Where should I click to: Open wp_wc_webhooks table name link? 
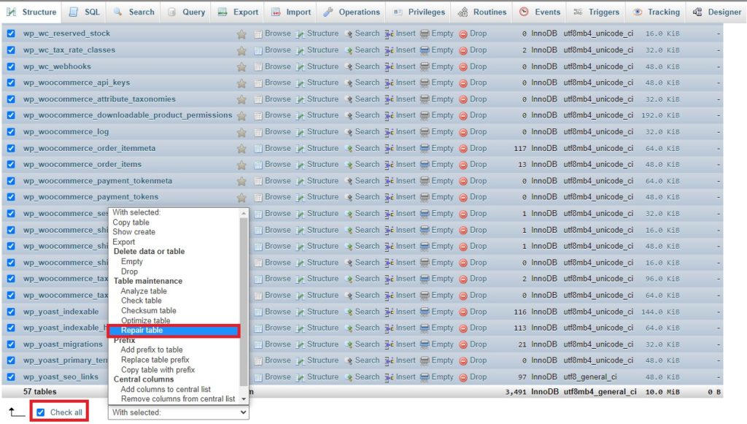tap(57, 66)
